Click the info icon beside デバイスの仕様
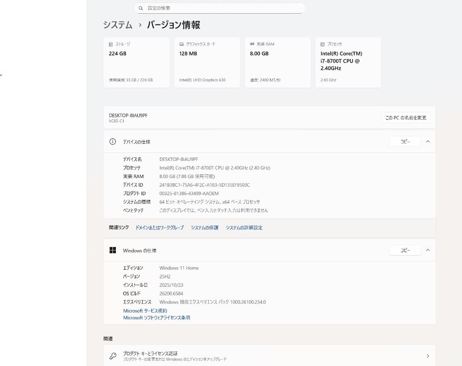 pyautogui.click(x=113, y=141)
